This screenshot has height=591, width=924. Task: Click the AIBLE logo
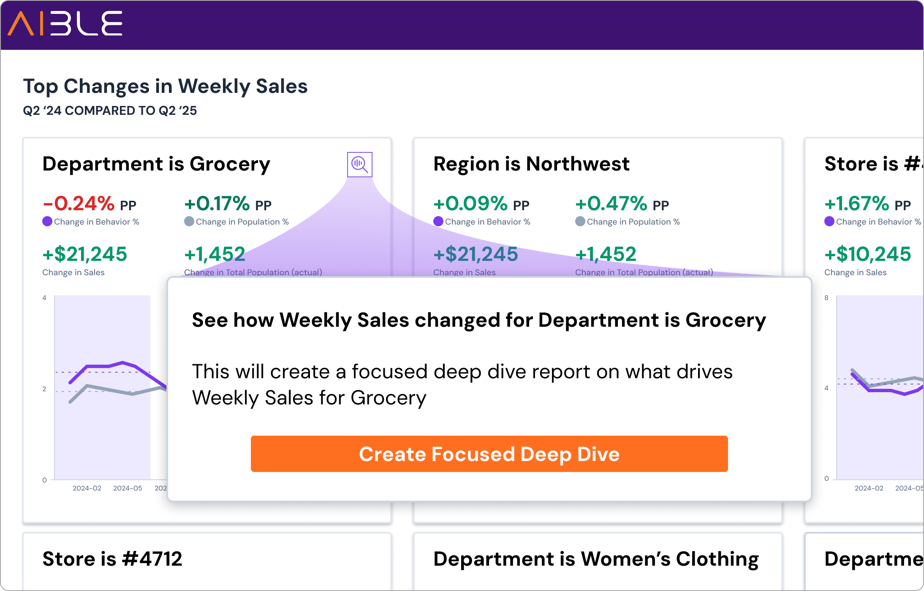pyautogui.click(x=65, y=24)
